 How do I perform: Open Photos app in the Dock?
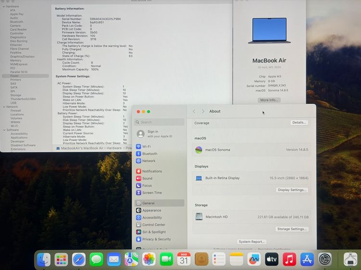pyautogui.click(x=149, y=259)
